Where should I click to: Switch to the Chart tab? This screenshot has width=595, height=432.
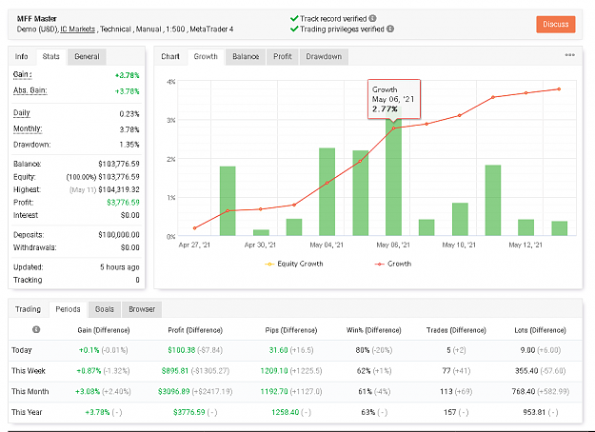point(170,56)
